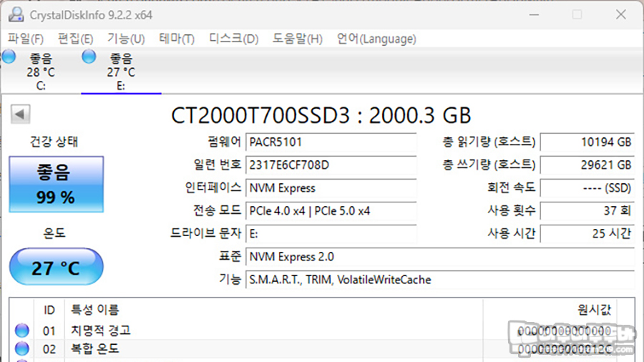
Task: Open the 도움말(H) menu
Action: (x=298, y=39)
